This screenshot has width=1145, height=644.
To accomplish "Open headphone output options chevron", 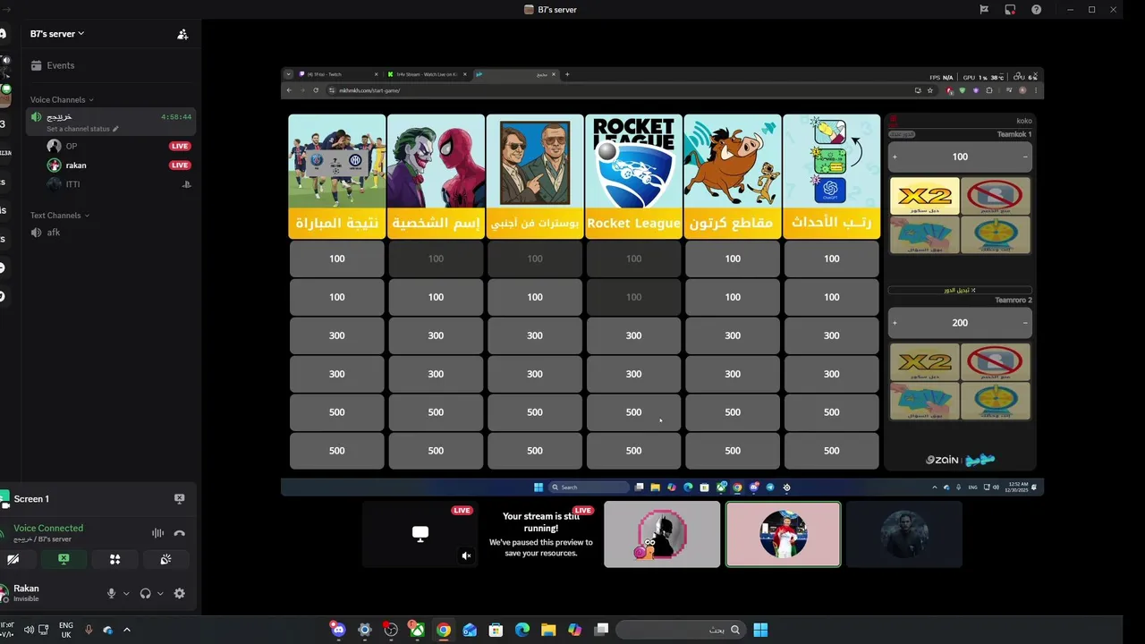I will (x=160, y=593).
